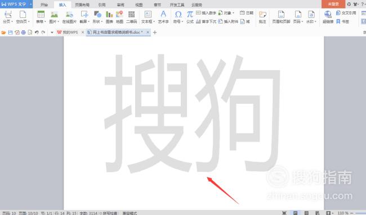Insert WordArt (艺术字)
The width and height of the screenshot is (366, 215).
pos(163,17)
